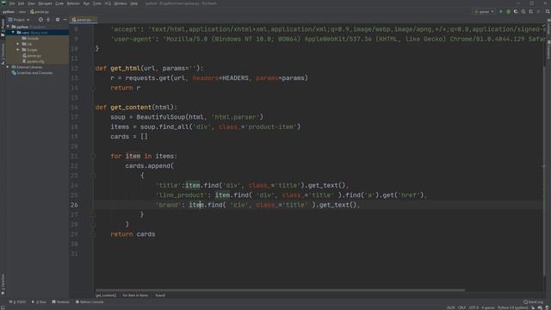The height and width of the screenshot is (310, 551).
Task: Click the green Run button
Action: 501,11
